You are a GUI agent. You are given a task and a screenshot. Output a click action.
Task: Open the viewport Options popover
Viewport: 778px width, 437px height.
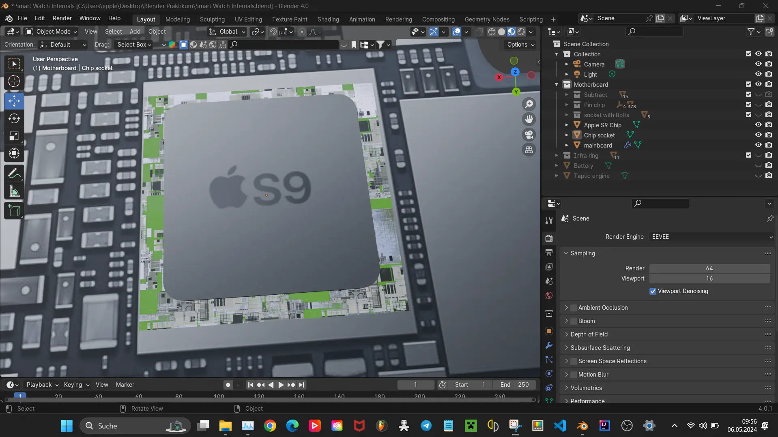(521, 45)
